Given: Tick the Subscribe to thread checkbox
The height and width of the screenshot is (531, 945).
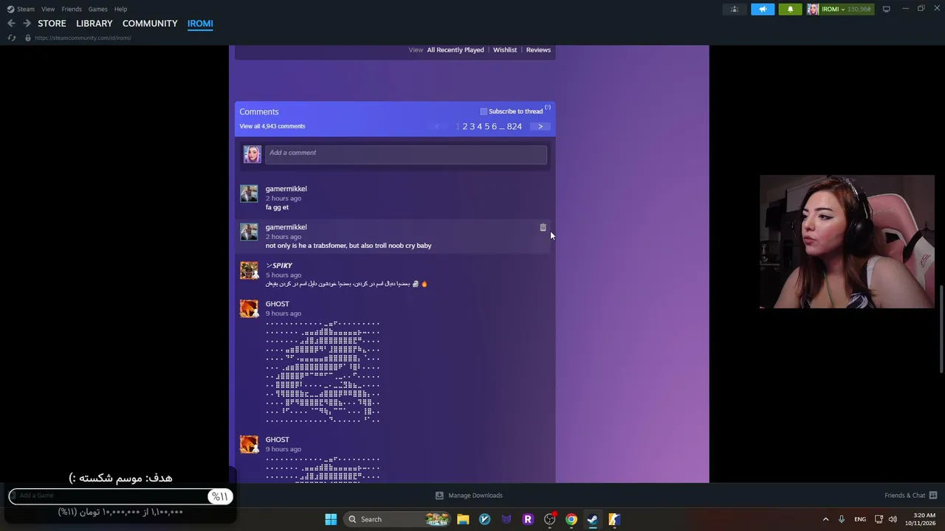Looking at the screenshot, I should coord(484,111).
